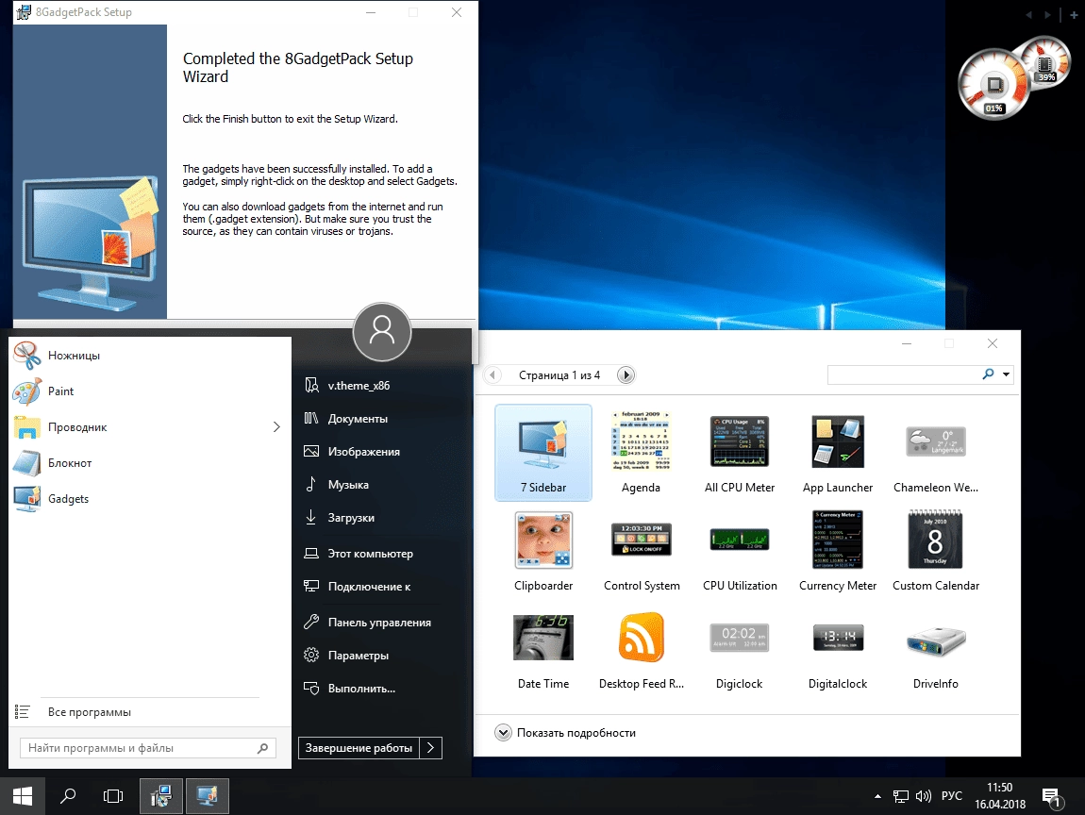The image size is (1085, 815).
Task: Open the taskbar clock and date
Action: (x=1000, y=796)
